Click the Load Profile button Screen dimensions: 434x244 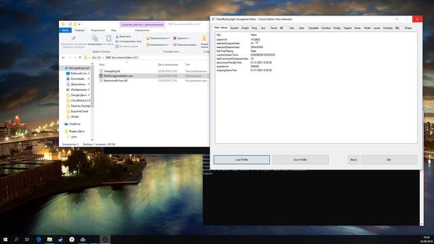(x=241, y=160)
